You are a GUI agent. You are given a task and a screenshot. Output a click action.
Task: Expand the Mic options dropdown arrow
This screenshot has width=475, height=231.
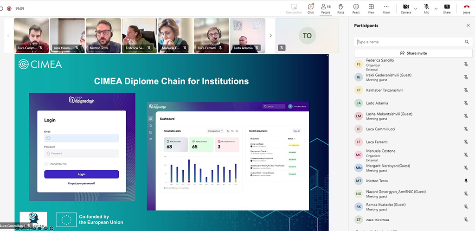[436, 8]
